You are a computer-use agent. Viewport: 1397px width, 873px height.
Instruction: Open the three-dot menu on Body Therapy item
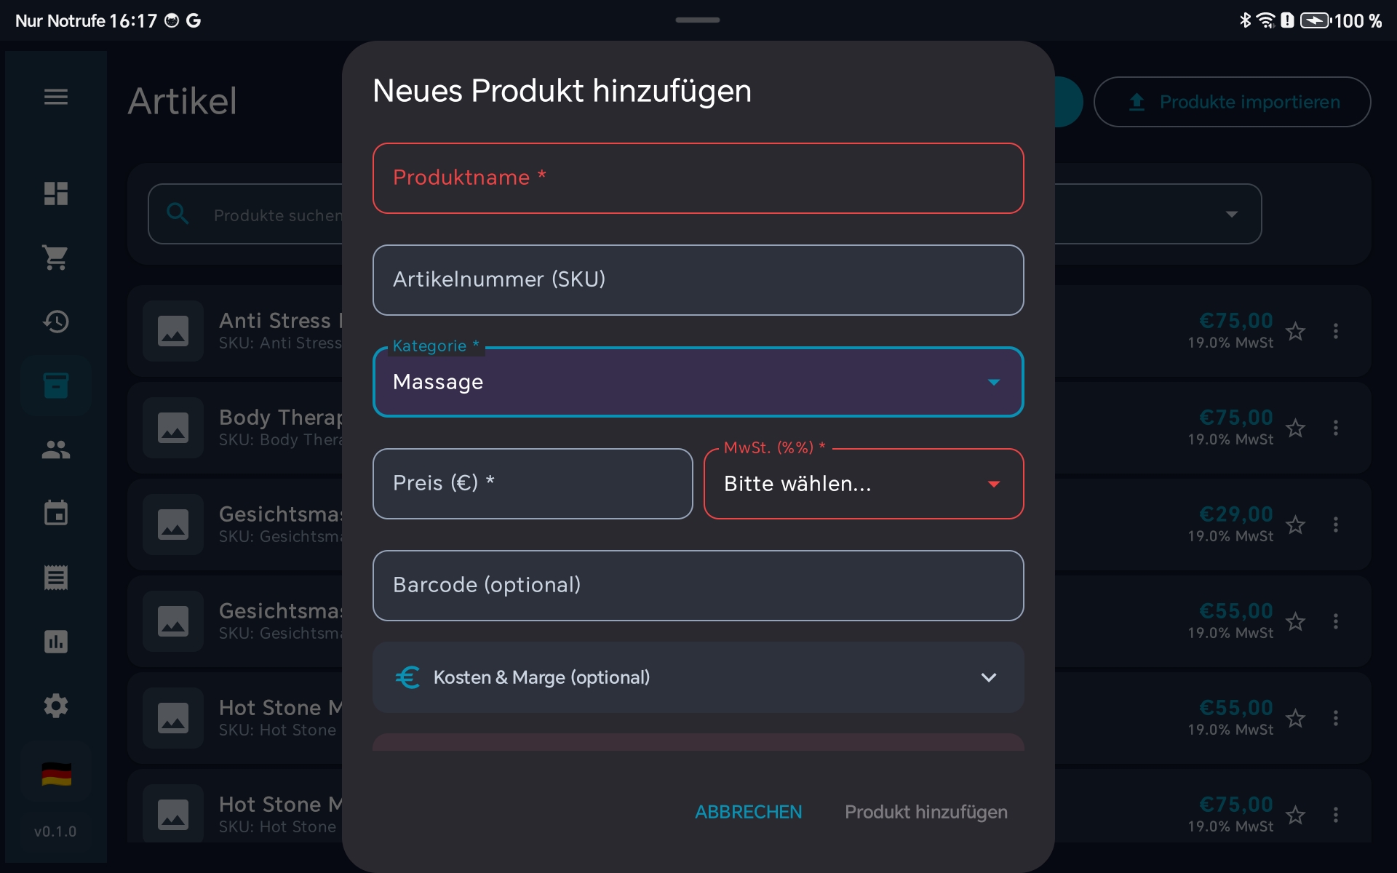(1337, 428)
